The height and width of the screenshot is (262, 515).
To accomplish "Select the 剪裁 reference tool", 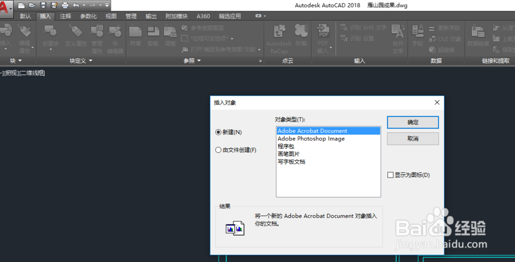I will coord(153,36).
